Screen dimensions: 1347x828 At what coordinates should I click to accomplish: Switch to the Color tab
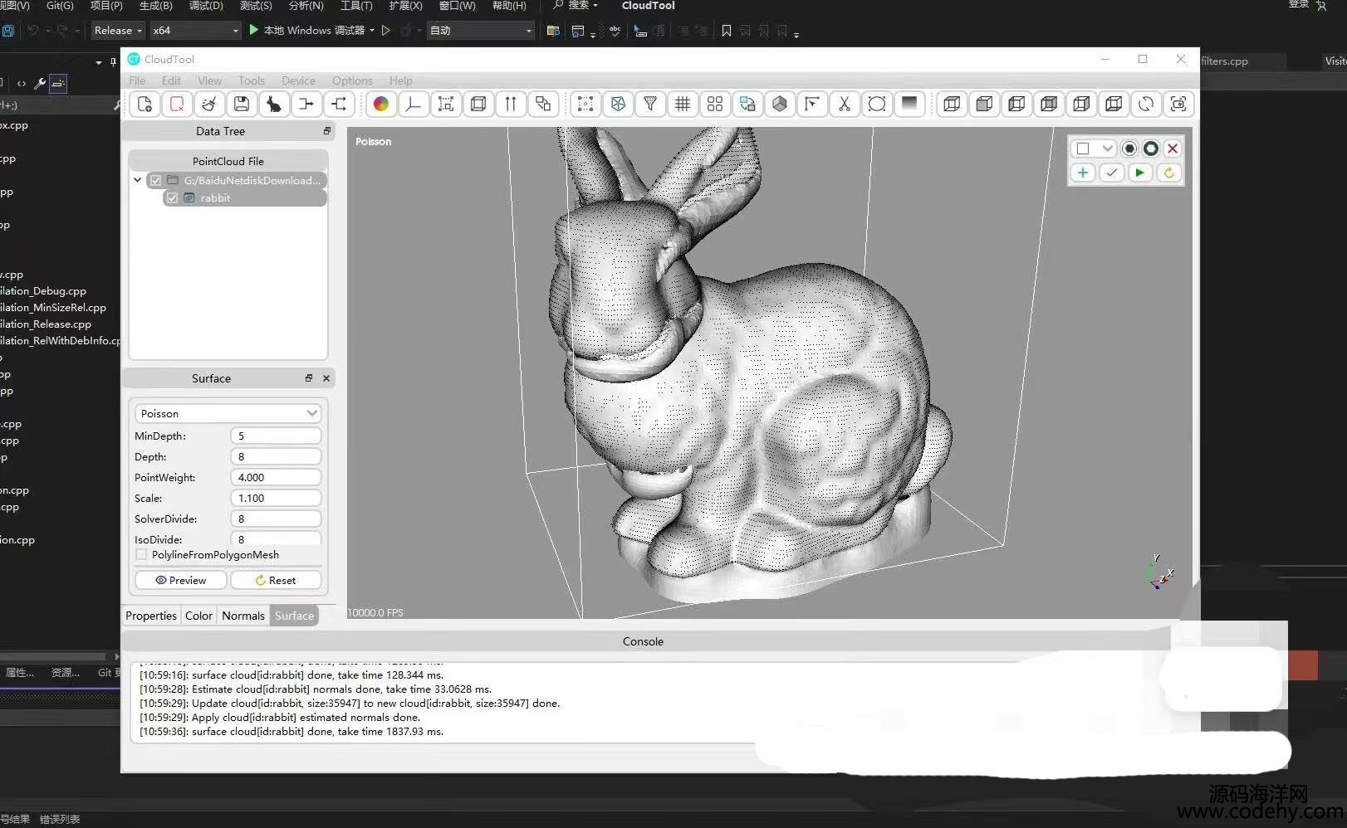(198, 616)
